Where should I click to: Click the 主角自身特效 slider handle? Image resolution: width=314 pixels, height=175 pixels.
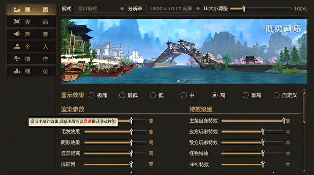(284, 121)
